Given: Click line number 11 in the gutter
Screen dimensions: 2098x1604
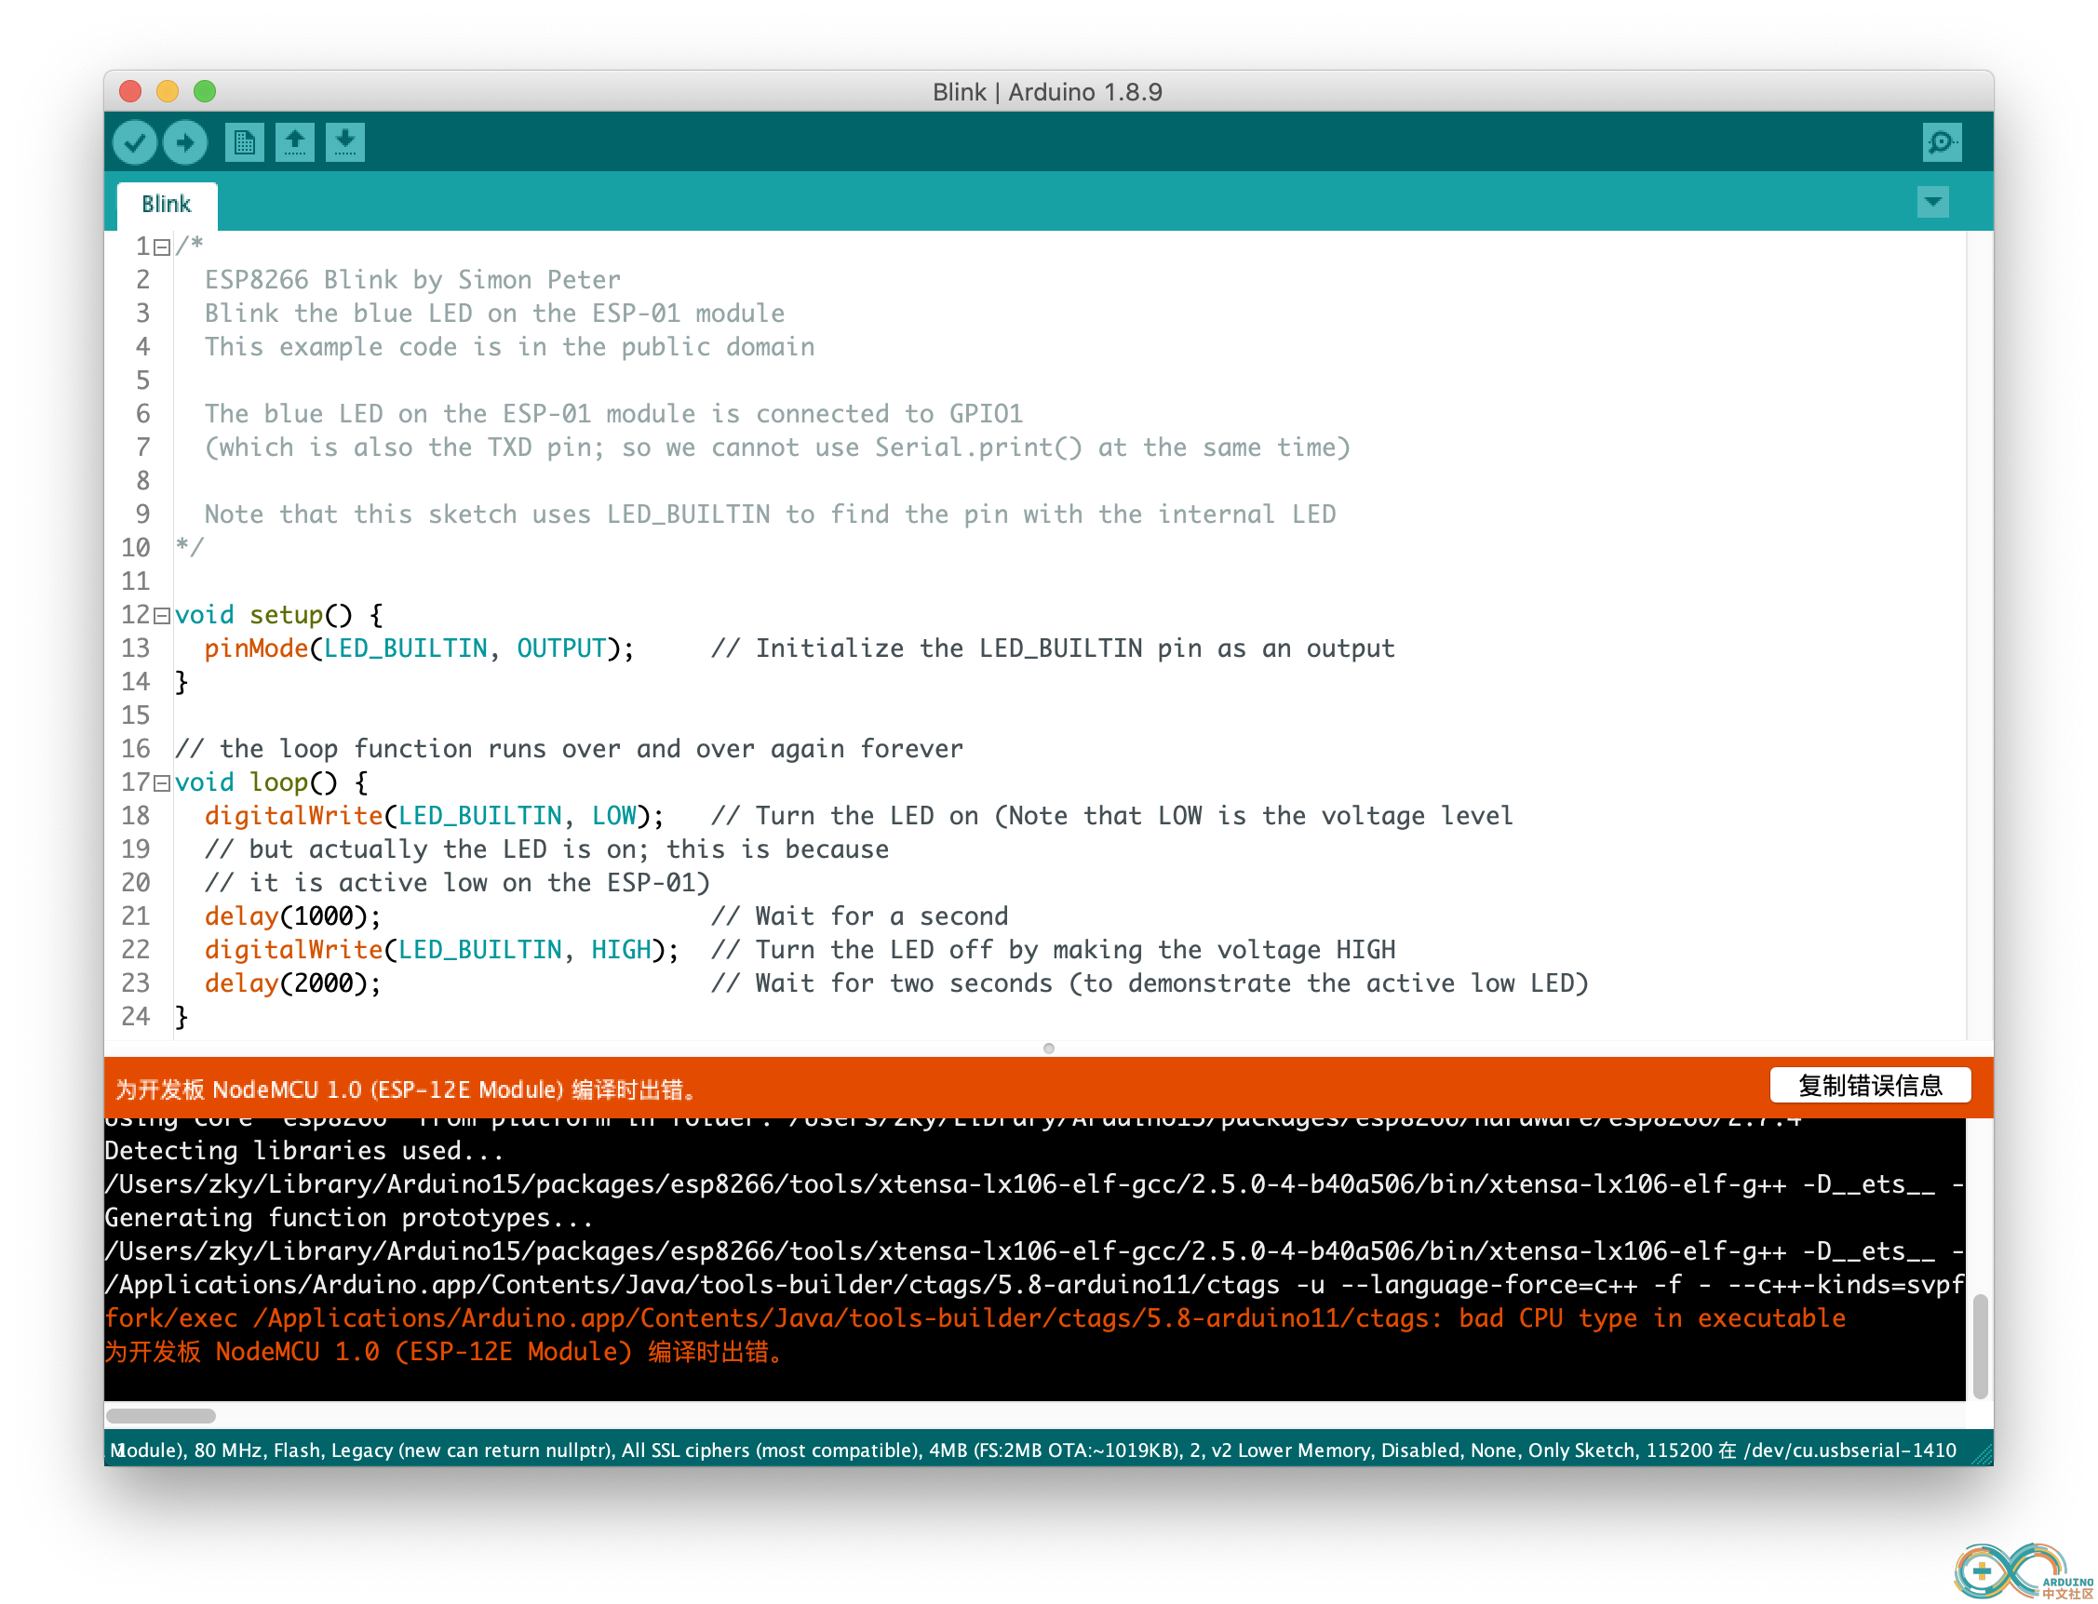Looking at the screenshot, I should point(136,582).
